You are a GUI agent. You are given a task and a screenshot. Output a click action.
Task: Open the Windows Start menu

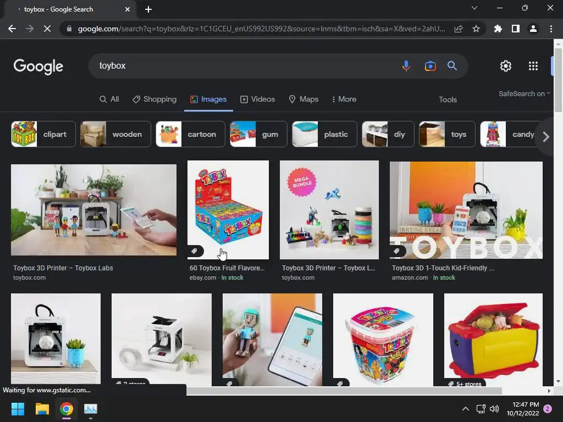click(x=18, y=409)
